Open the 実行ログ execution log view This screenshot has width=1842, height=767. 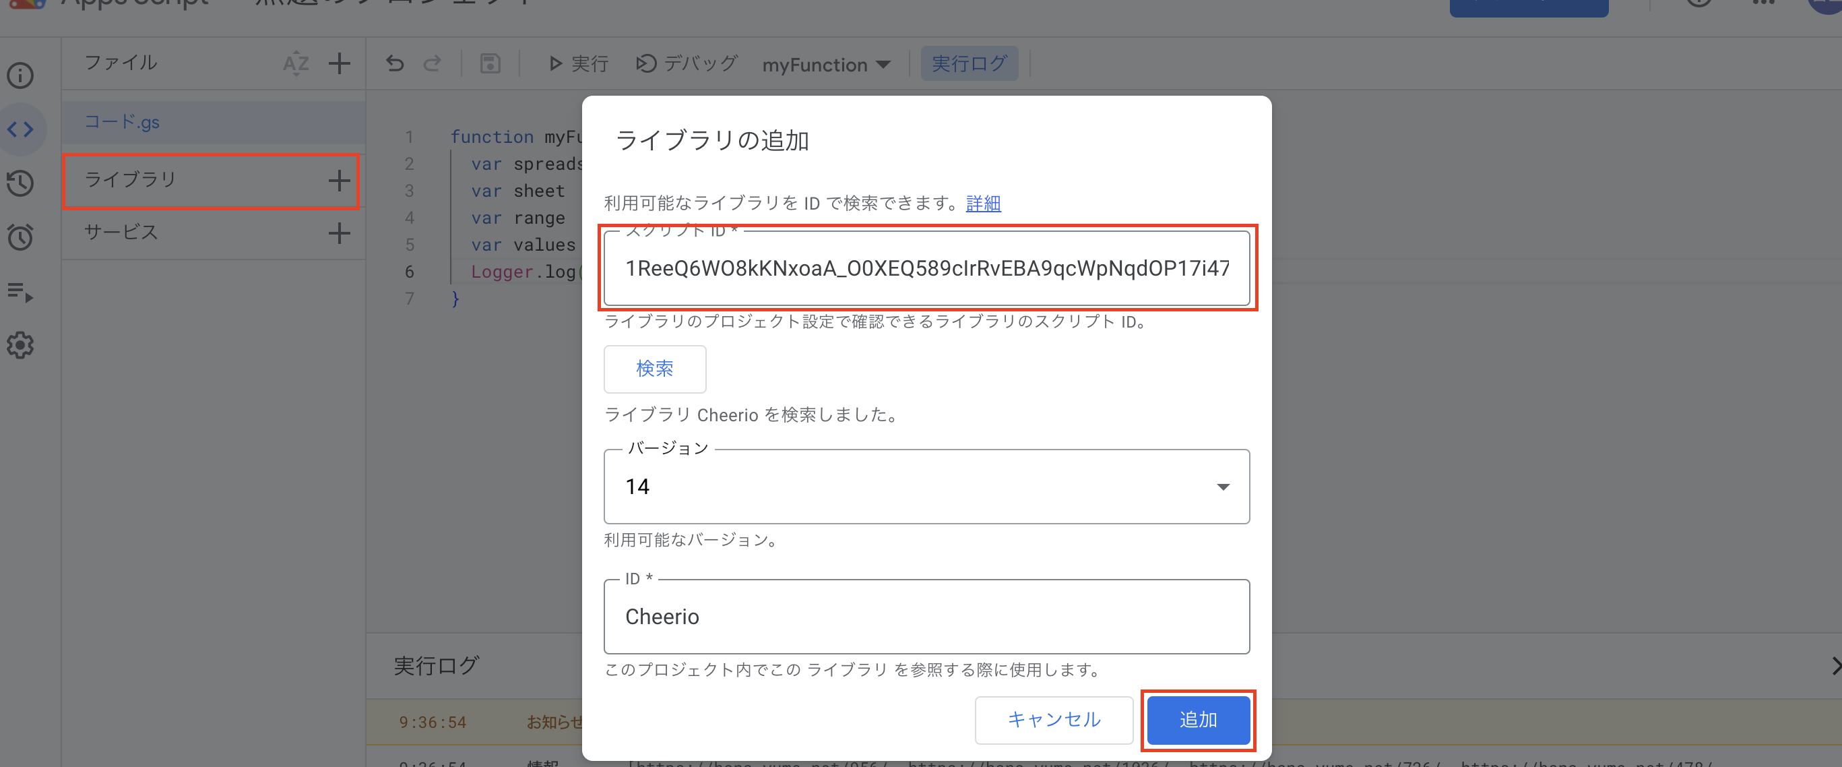[970, 63]
